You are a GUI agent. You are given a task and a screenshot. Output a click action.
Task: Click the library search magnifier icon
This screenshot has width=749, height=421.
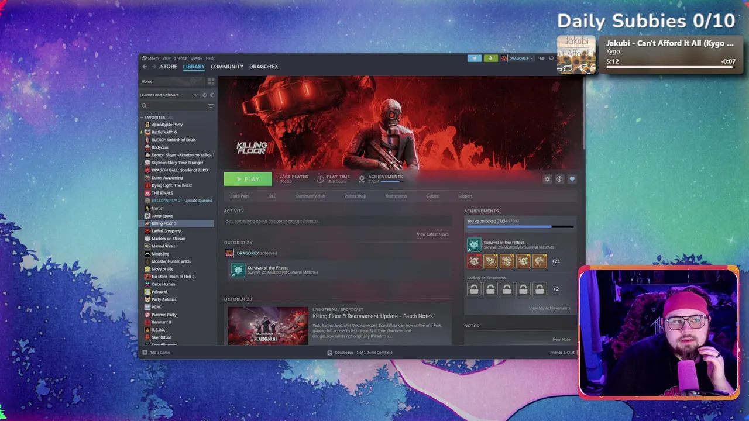[144, 106]
